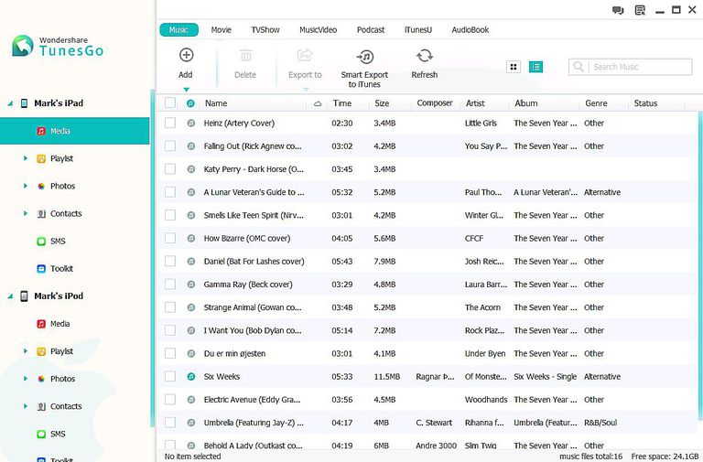Expand Photos arrow under Mark's iPod
This screenshot has height=462, width=703.
(x=26, y=379)
